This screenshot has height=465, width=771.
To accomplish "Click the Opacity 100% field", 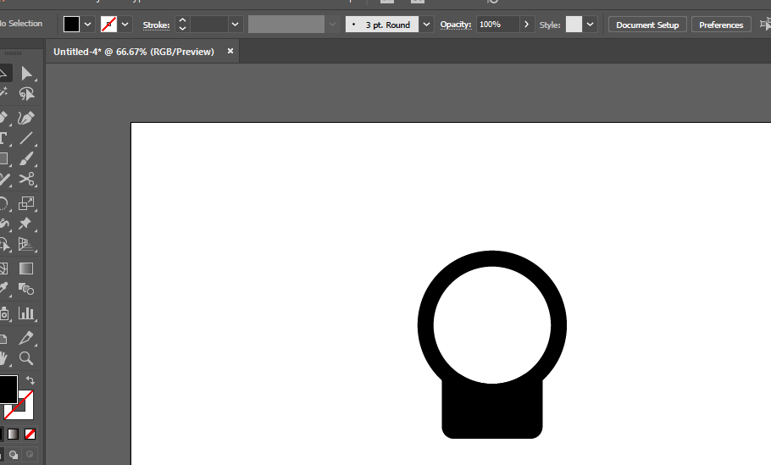I will pos(497,24).
